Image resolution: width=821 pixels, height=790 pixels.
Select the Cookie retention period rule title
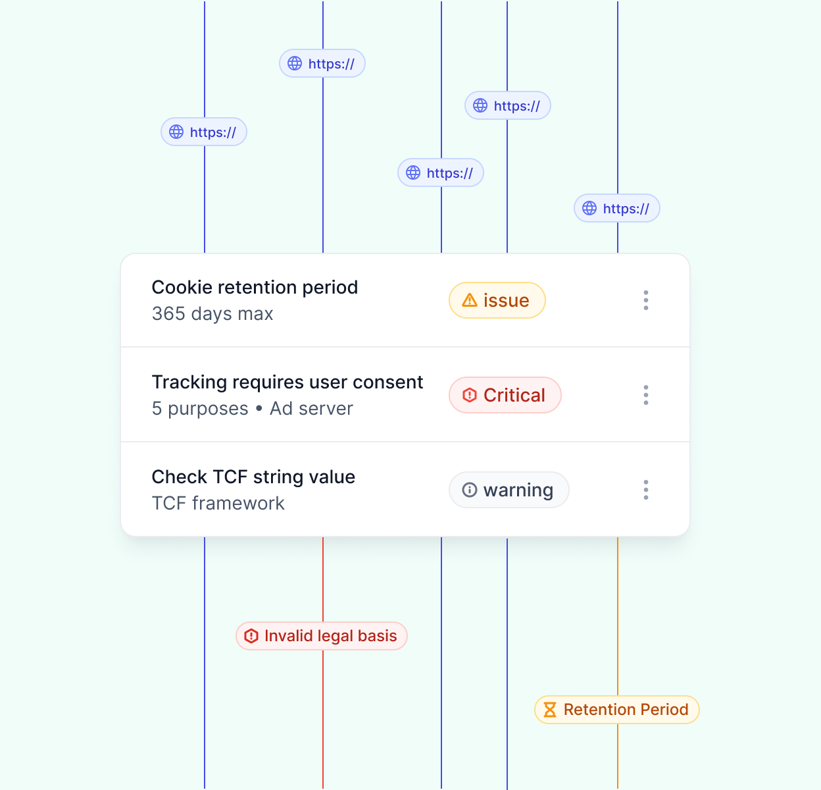pos(255,287)
